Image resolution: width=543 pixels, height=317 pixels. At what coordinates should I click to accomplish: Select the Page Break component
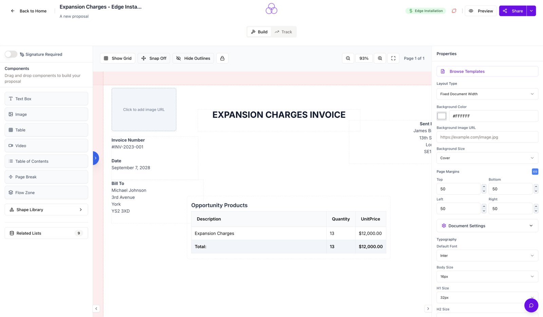point(46,177)
